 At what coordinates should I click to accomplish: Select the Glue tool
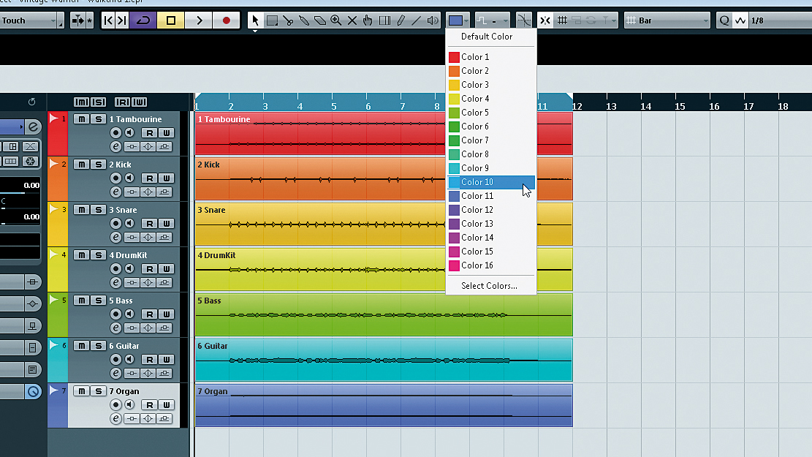(304, 20)
